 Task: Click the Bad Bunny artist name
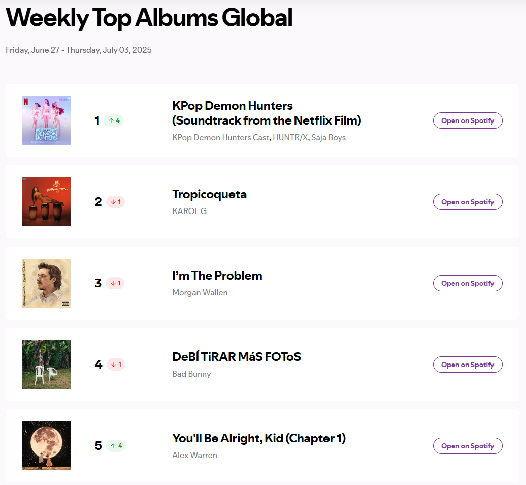pyautogui.click(x=191, y=374)
